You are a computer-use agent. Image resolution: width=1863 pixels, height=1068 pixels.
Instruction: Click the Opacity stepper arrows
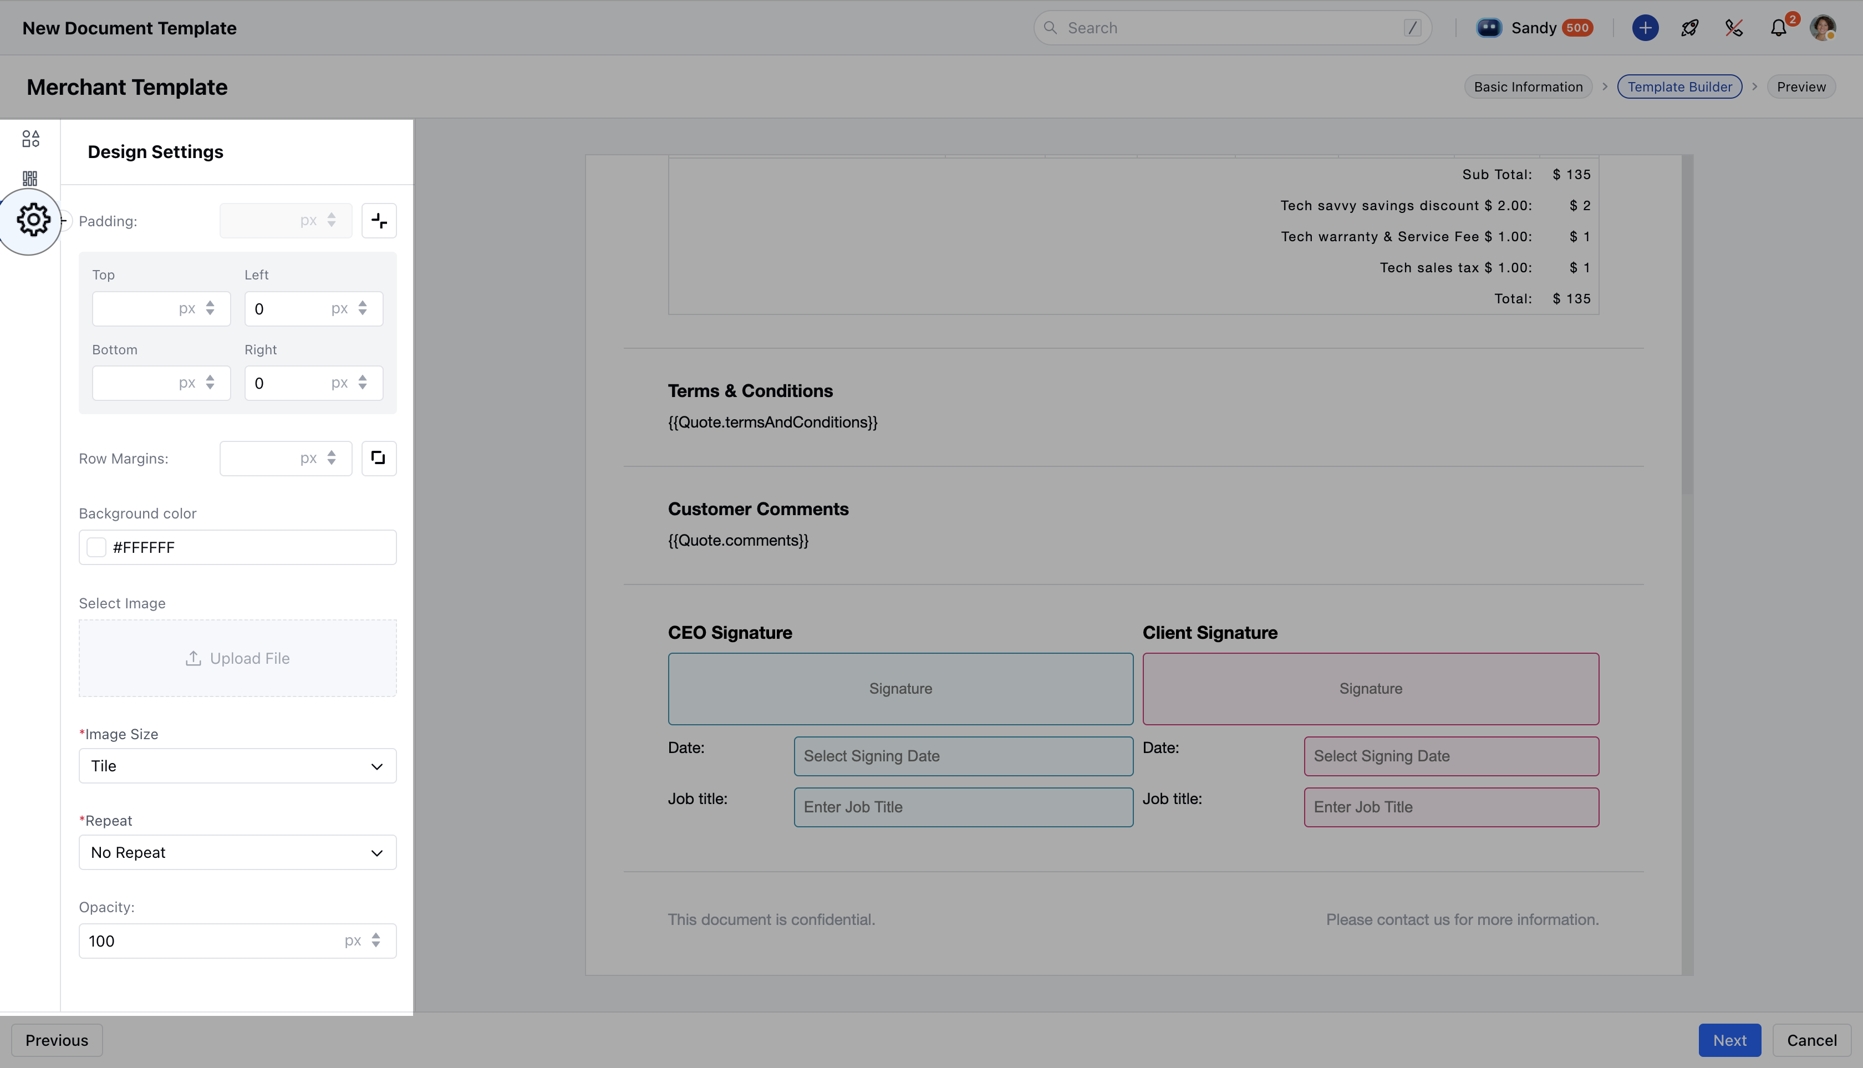(x=375, y=940)
